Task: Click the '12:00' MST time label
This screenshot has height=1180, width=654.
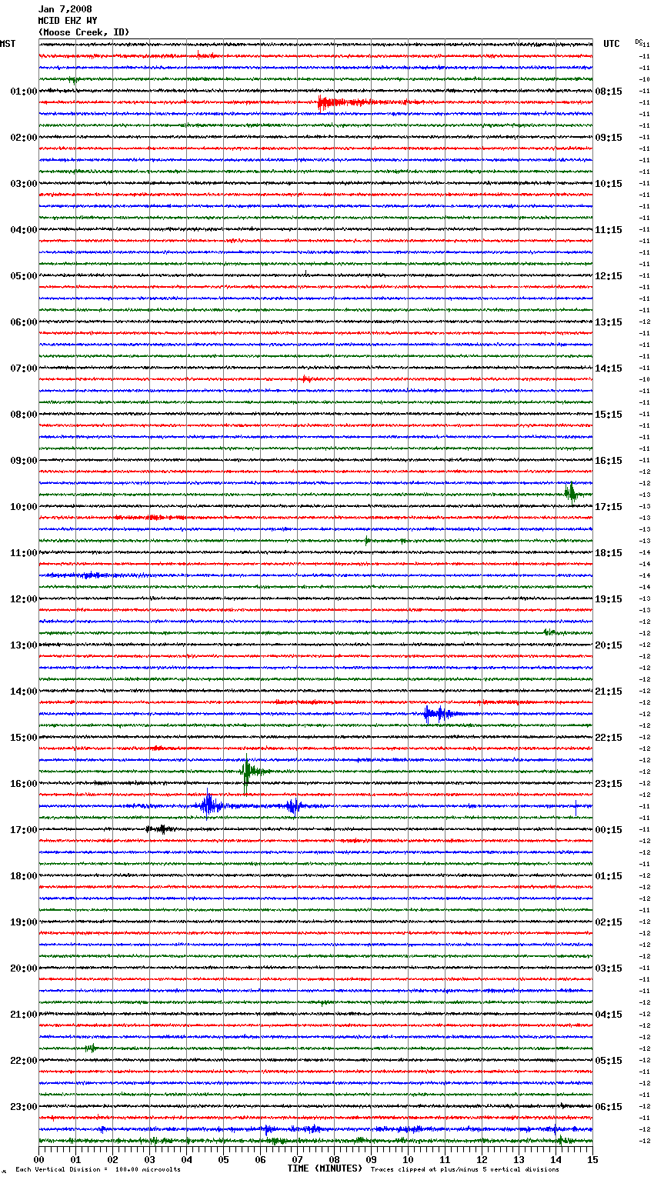Action: click(x=24, y=599)
